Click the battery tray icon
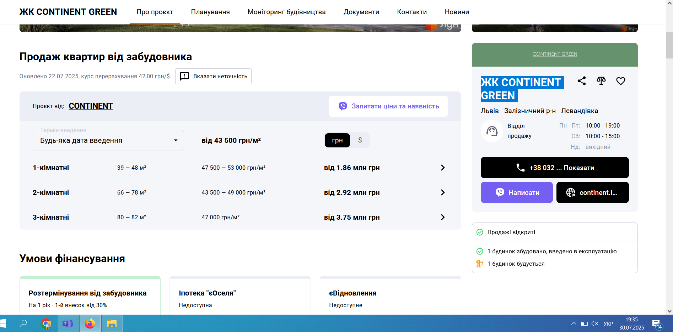This screenshot has height=332, width=673. [585, 323]
